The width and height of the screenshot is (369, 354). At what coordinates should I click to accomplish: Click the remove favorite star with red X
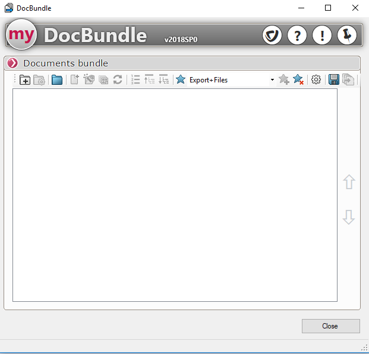(x=298, y=80)
